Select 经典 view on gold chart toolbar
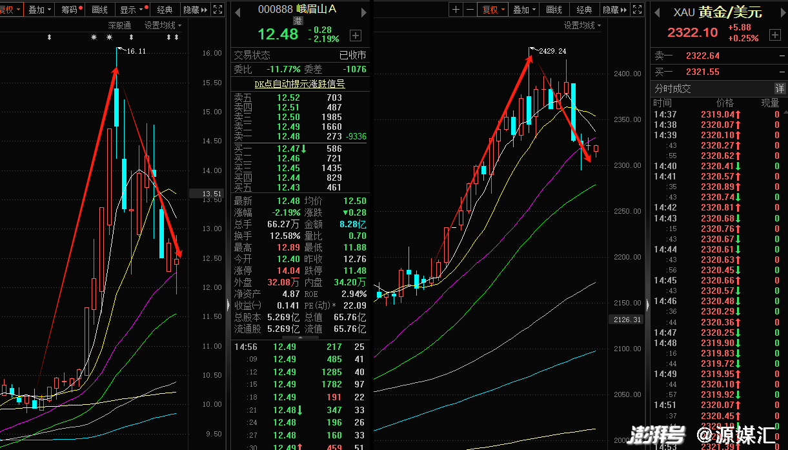The image size is (788, 450). [x=584, y=10]
